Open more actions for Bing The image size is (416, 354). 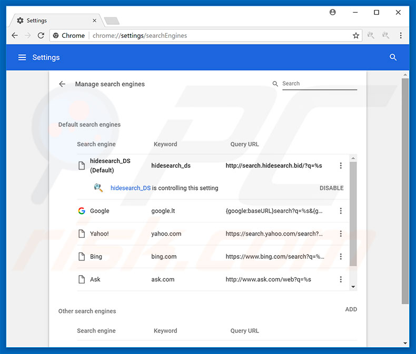(x=341, y=257)
